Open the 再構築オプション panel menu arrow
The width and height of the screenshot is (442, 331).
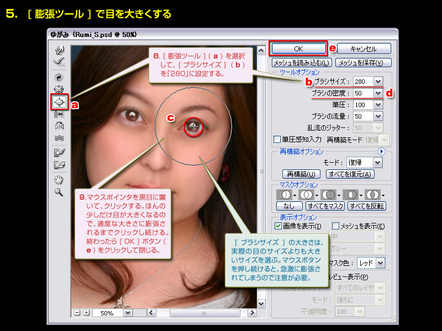[x=381, y=151]
